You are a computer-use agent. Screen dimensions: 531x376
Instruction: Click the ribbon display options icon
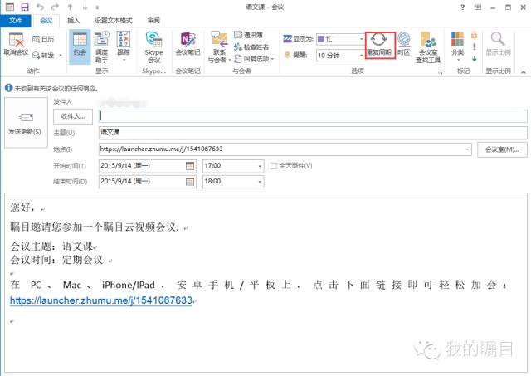478,7
